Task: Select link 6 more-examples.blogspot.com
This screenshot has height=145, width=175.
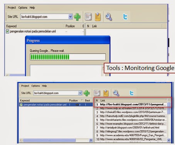Action: pos(131,124)
